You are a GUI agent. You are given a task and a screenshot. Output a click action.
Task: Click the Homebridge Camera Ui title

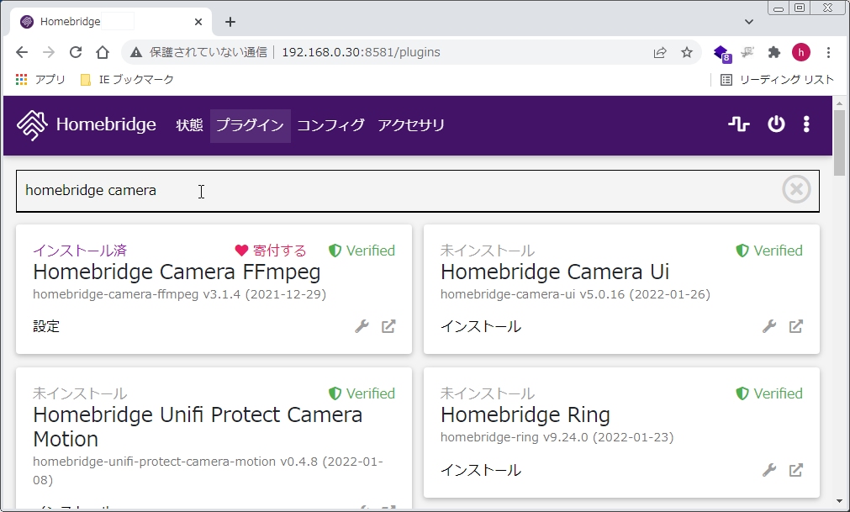pyautogui.click(x=555, y=272)
